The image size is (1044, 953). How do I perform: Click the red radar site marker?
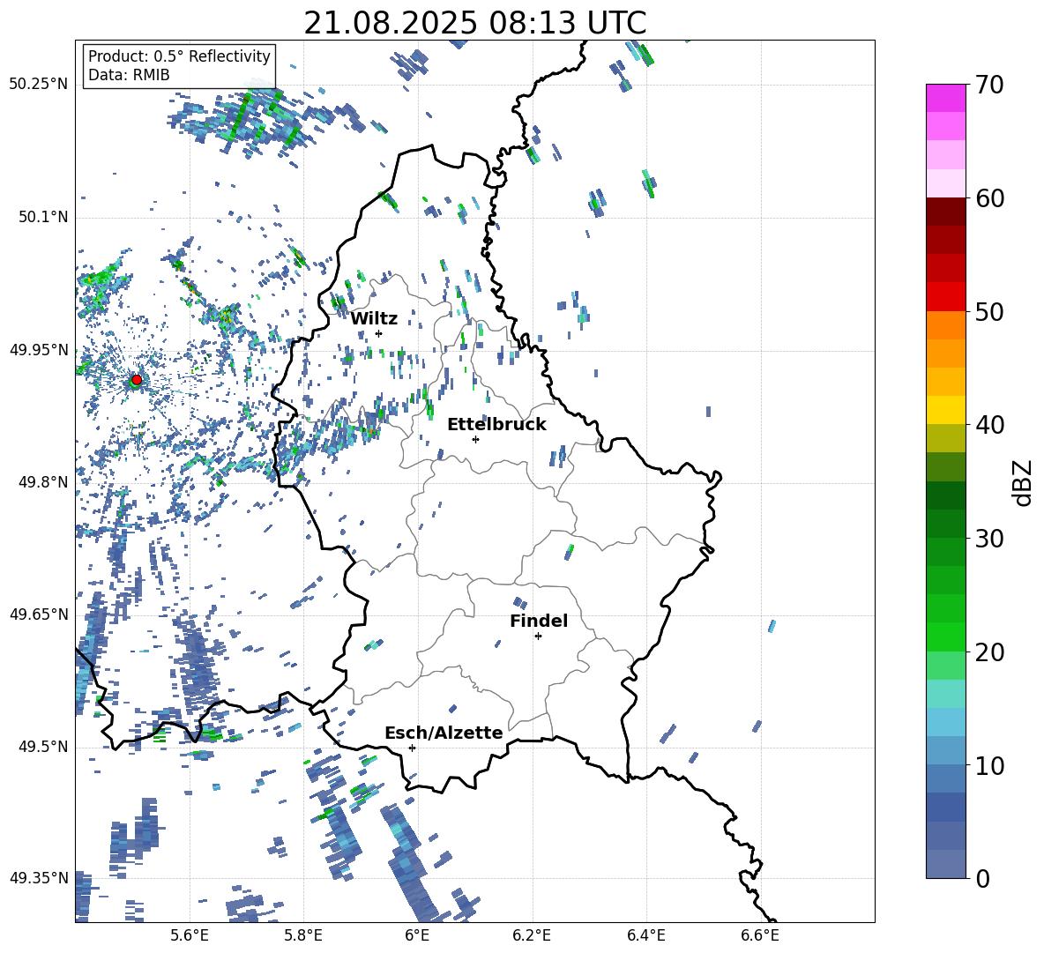pyautogui.click(x=137, y=379)
